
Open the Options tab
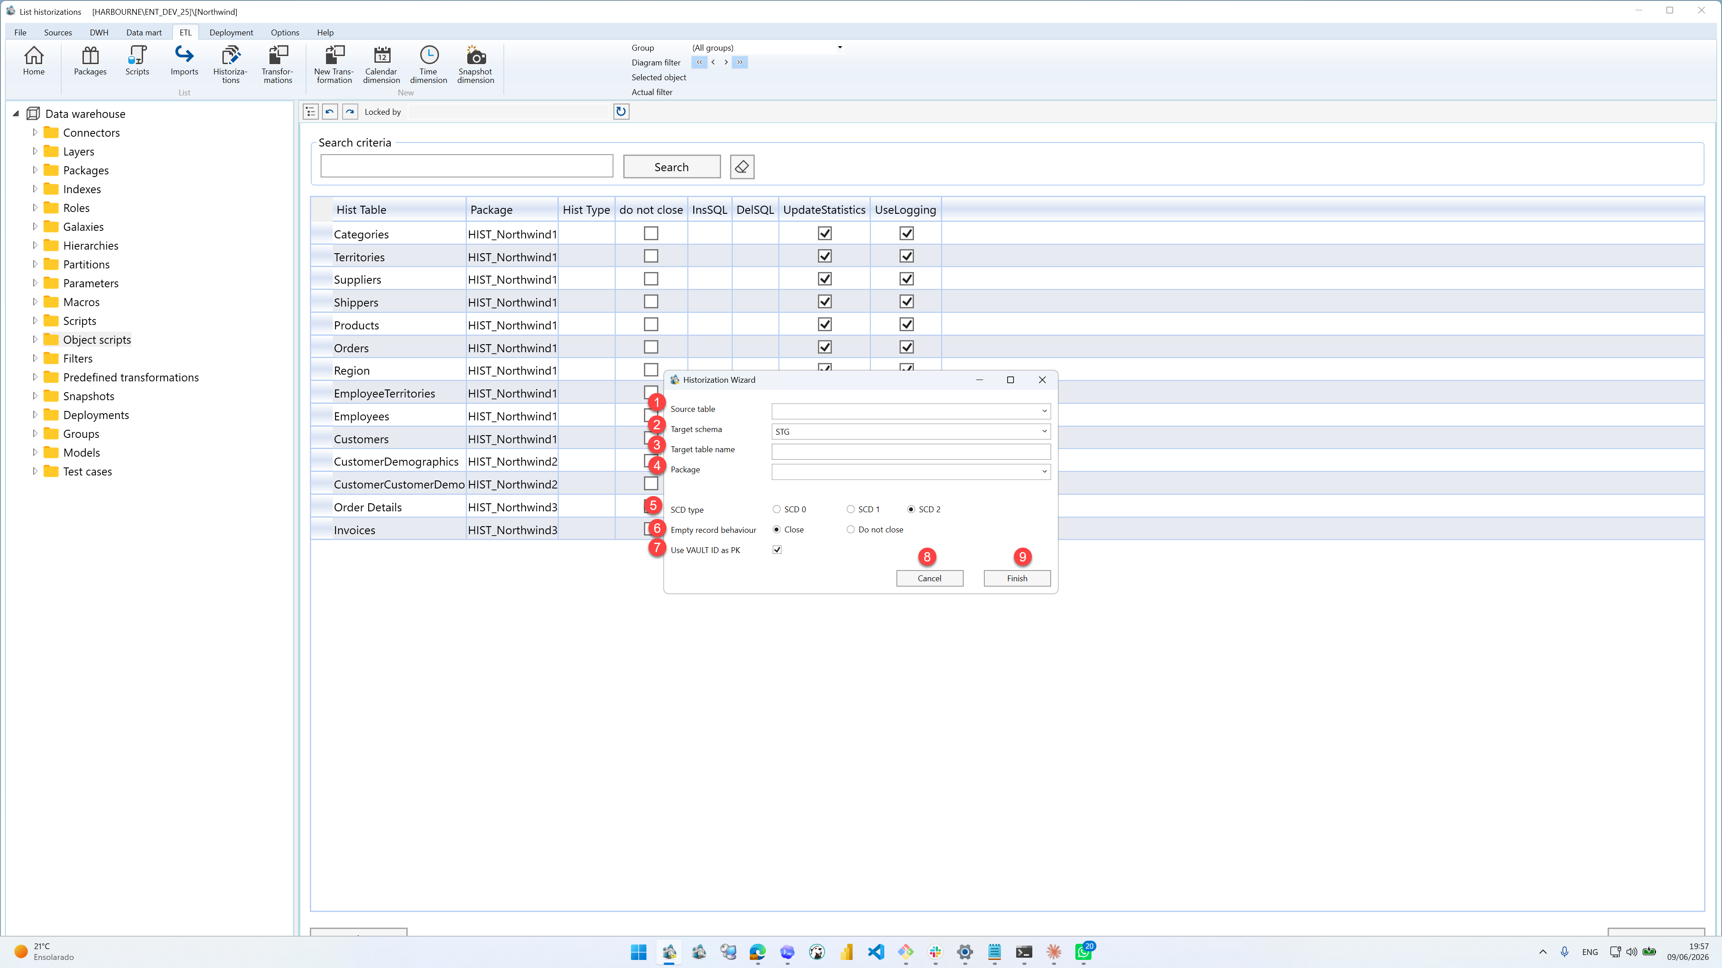point(285,32)
